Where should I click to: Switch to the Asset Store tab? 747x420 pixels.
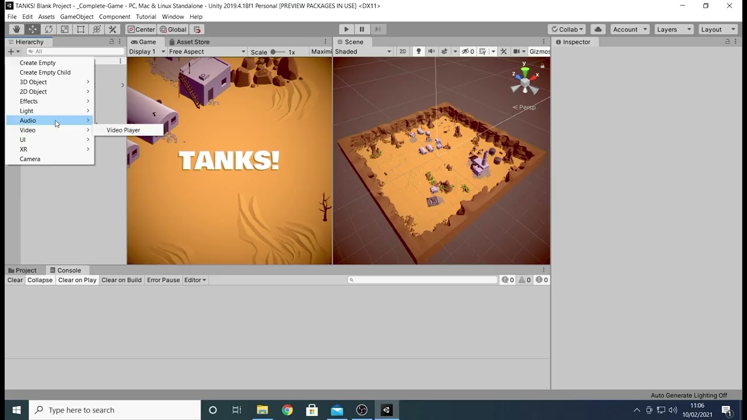tap(189, 42)
